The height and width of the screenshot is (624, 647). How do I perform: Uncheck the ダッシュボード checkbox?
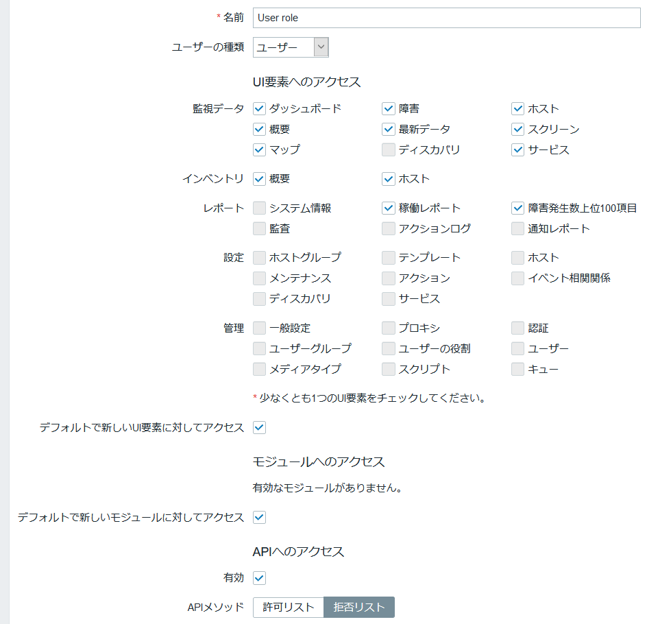(x=259, y=108)
